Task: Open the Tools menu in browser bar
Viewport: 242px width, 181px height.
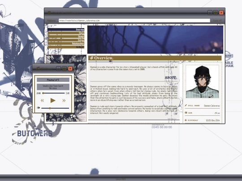Action: 217,21
